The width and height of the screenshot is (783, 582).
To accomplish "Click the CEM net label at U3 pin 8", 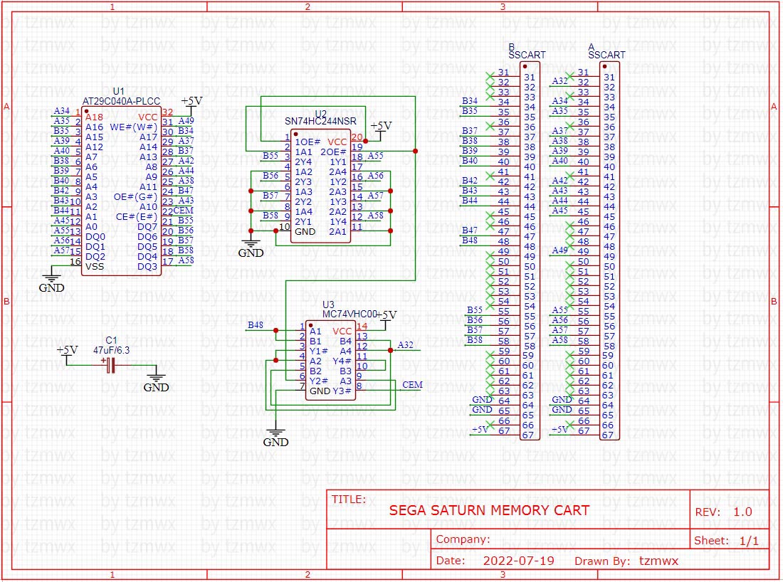I will point(412,385).
